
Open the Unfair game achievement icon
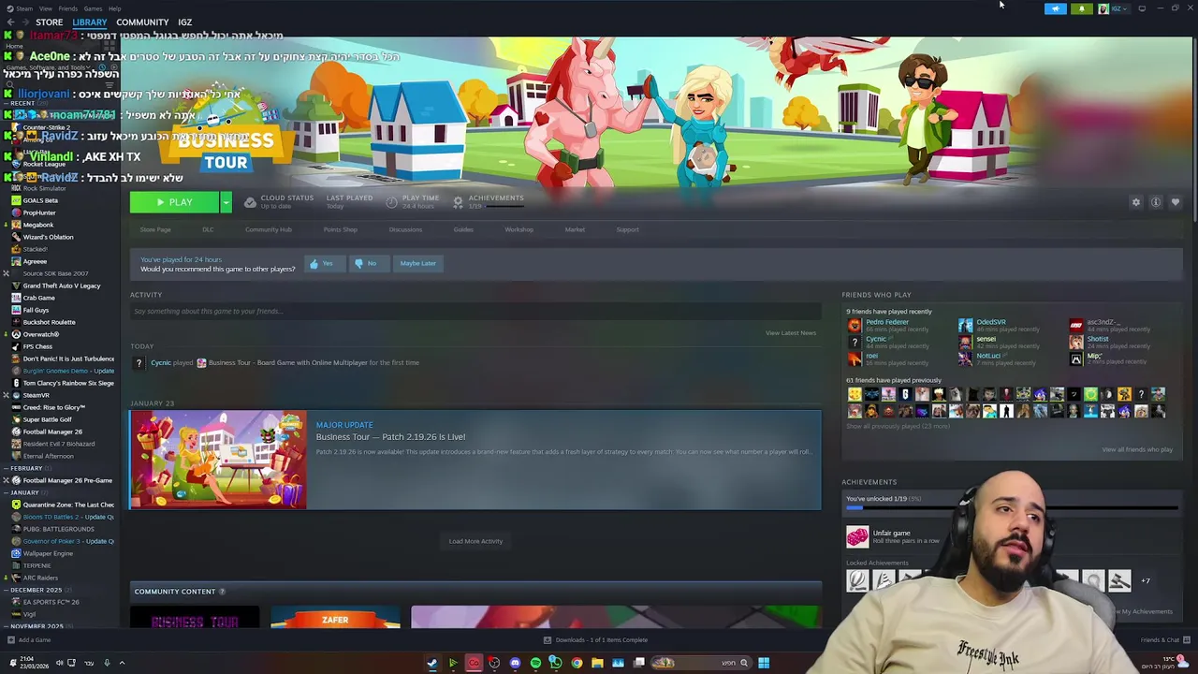point(857,536)
